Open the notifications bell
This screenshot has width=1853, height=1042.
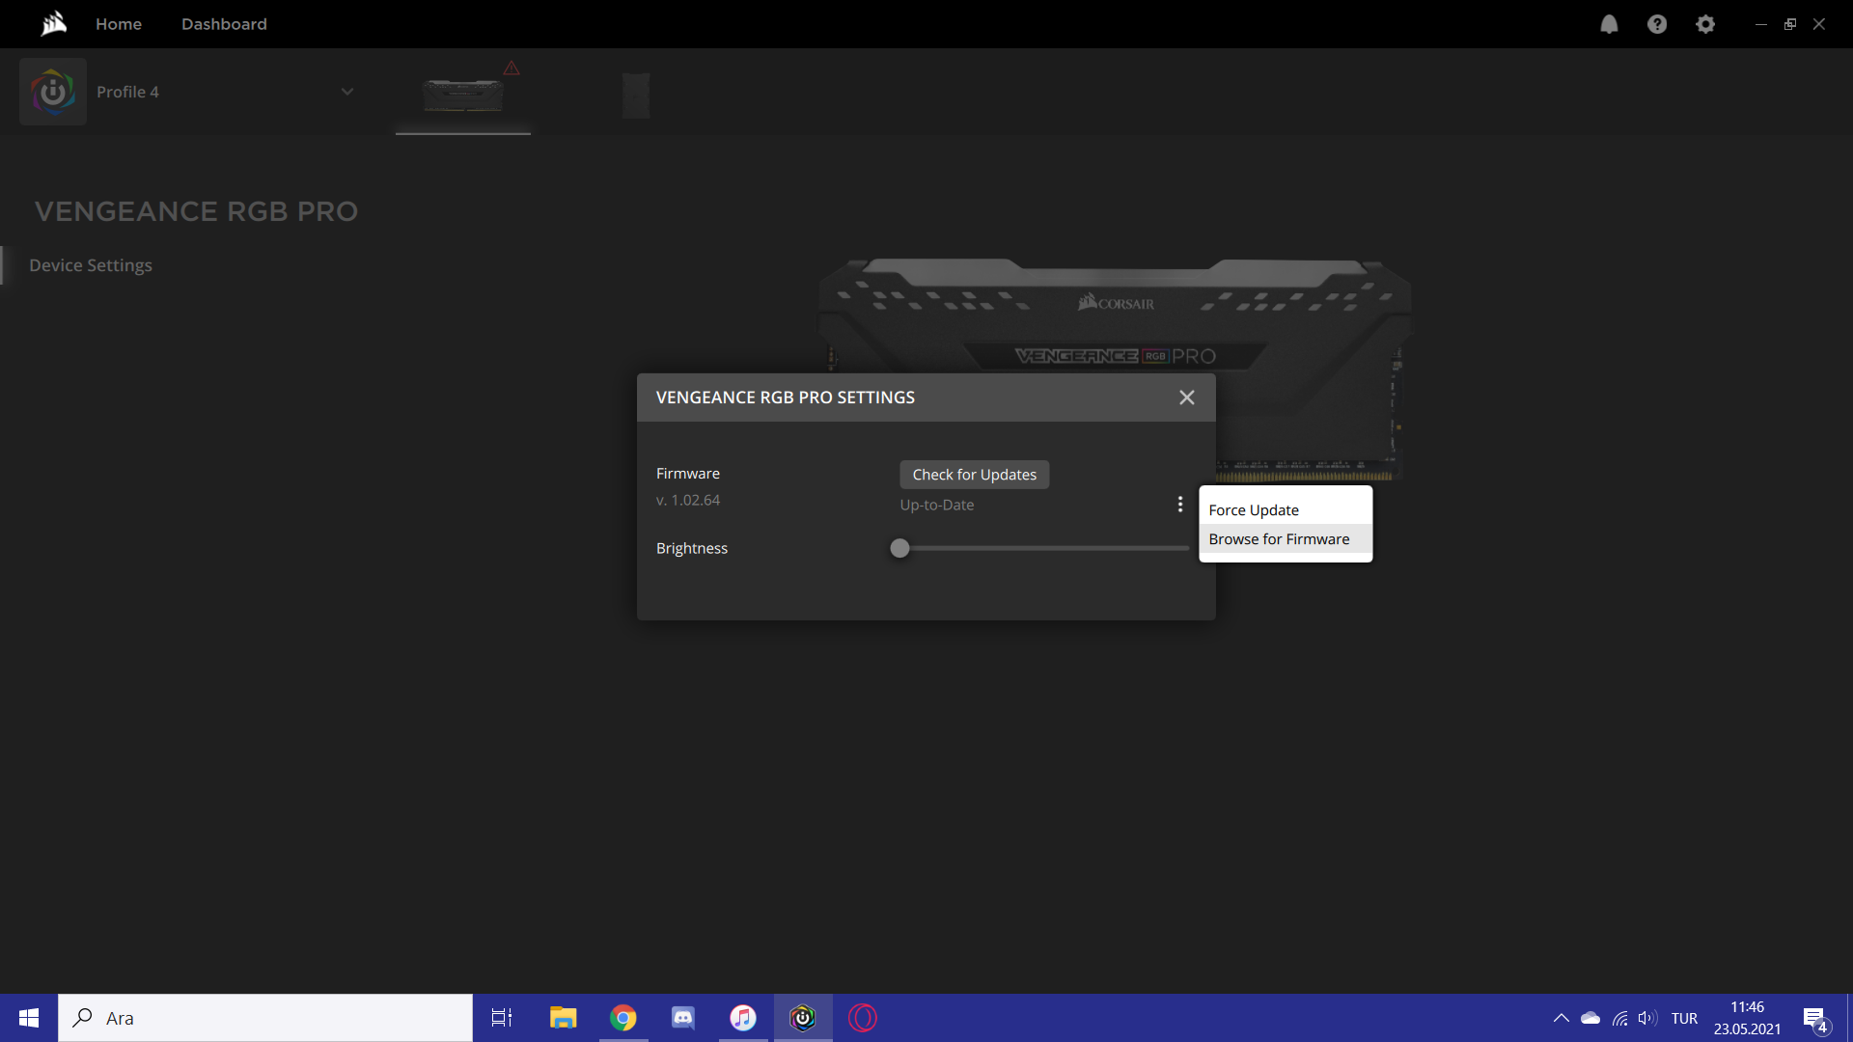1609,24
